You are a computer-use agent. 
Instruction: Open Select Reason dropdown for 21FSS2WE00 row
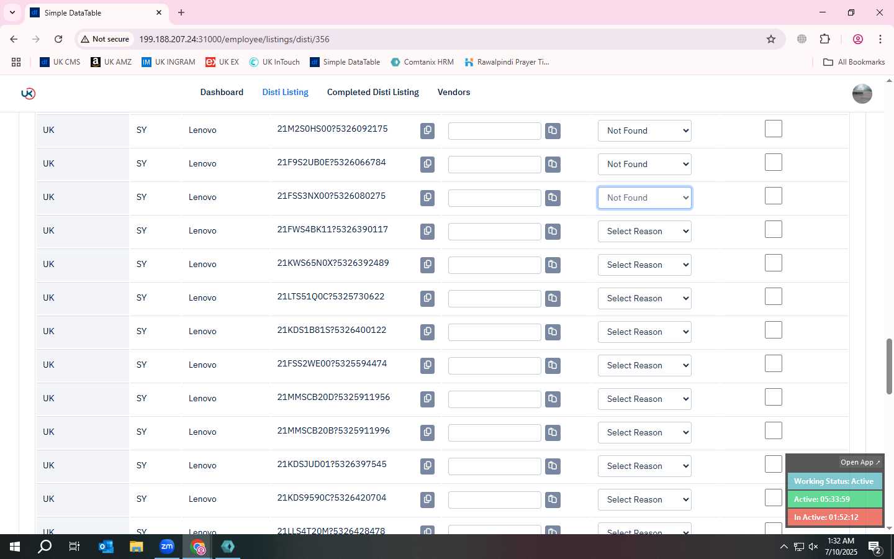coord(644,365)
